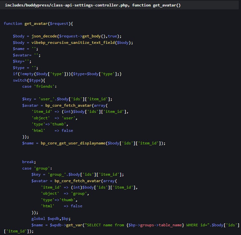This screenshot has height=235, width=241.
Task: Click the "$type = '';" line
Action: click(x=26, y=68)
